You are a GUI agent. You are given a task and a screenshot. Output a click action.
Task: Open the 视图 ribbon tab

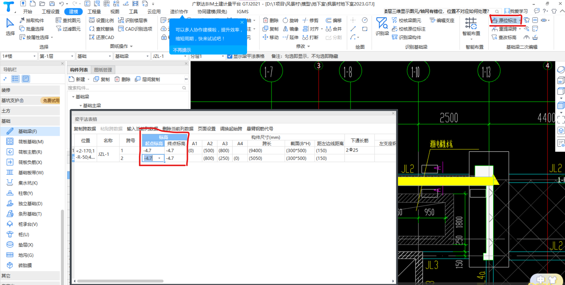point(115,11)
